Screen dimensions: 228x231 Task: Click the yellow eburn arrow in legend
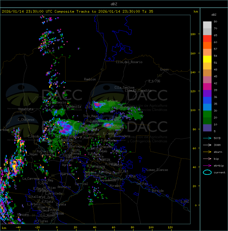207,152
